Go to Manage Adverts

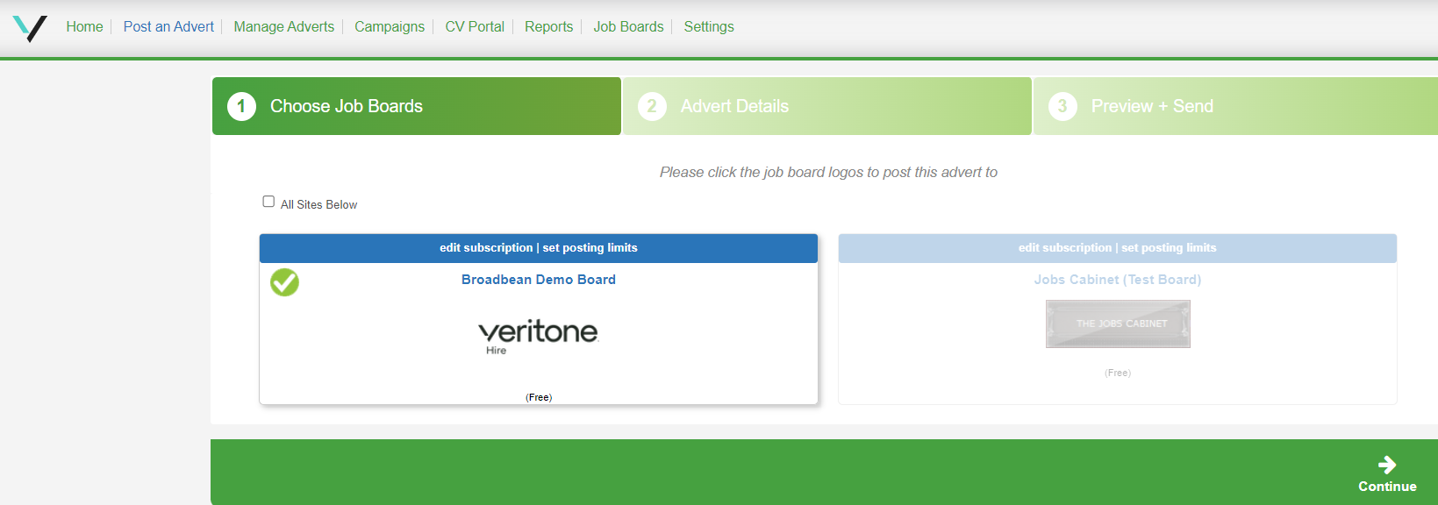pos(283,27)
